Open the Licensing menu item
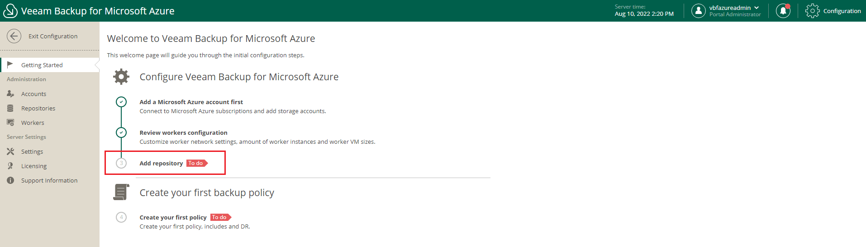Screen dimensions: 866x247 tap(50, 166)
